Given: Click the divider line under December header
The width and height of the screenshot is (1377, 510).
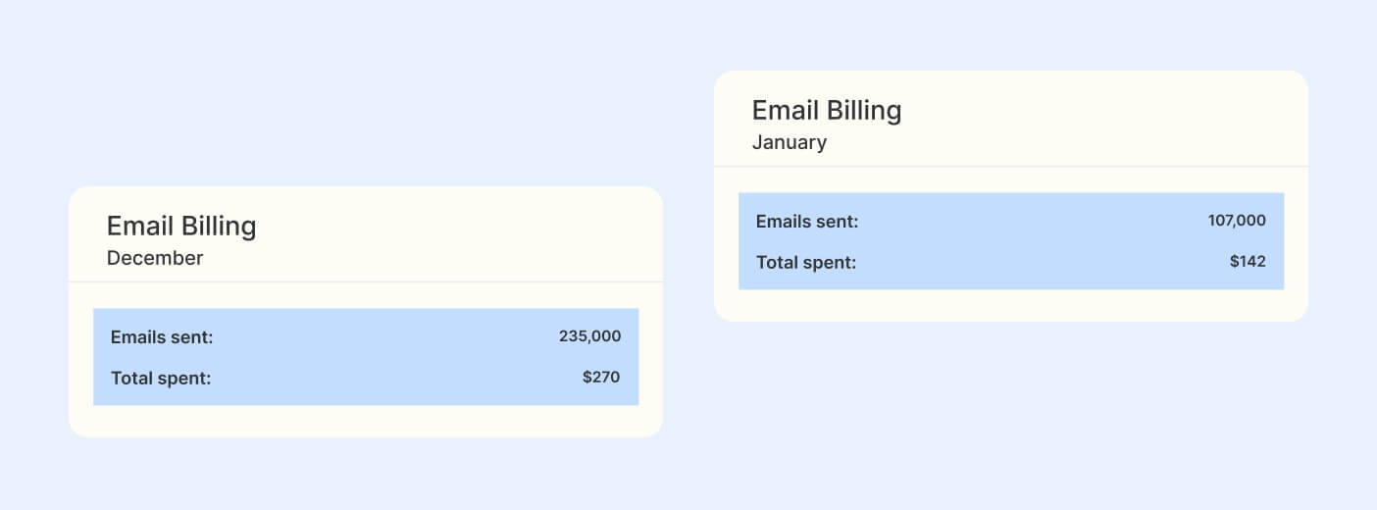Looking at the screenshot, I should (x=366, y=282).
